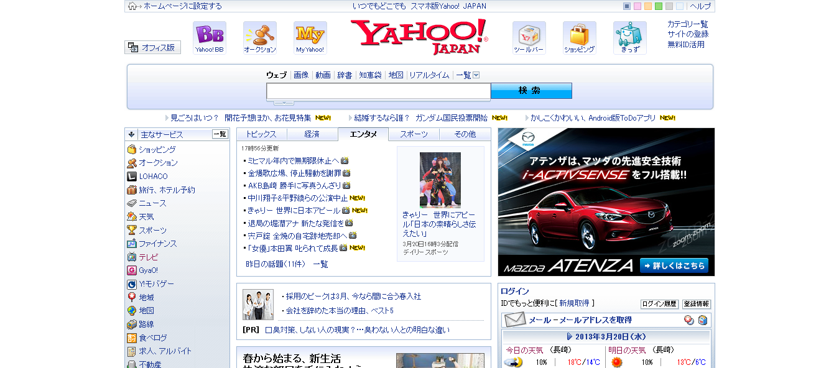Click the home icon next to ホームページに設定する
Viewport: 839px width, 368px height.
tap(132, 6)
